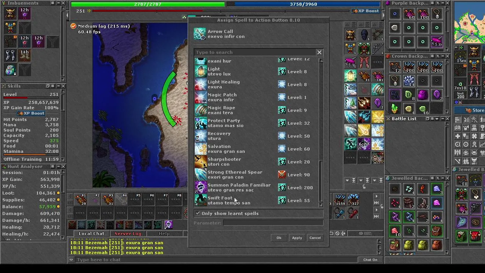
Task: Click Apply in Assign Spell dialog
Action: click(297, 238)
